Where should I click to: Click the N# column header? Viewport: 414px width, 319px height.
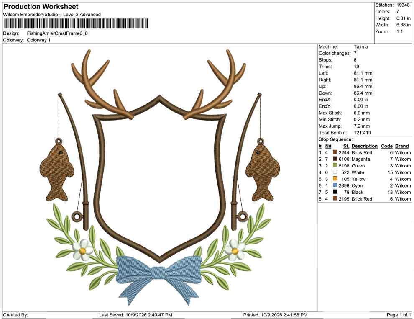(328, 146)
